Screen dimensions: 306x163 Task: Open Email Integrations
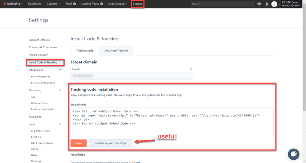[40, 77]
